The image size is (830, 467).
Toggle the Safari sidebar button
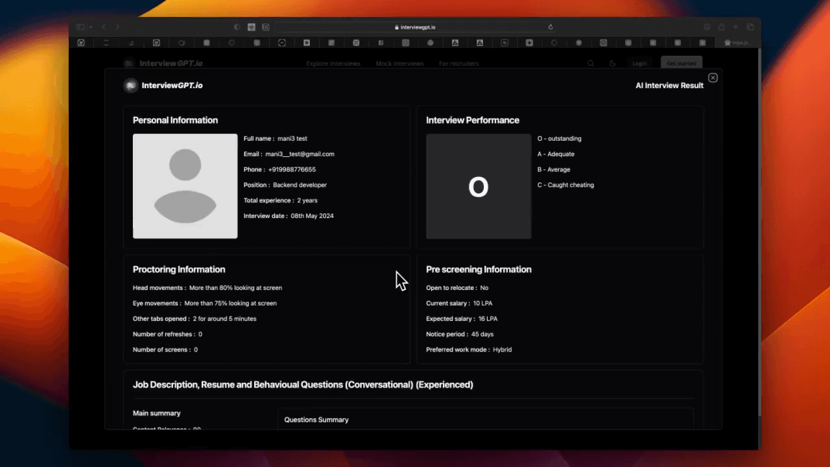pyautogui.click(x=81, y=27)
